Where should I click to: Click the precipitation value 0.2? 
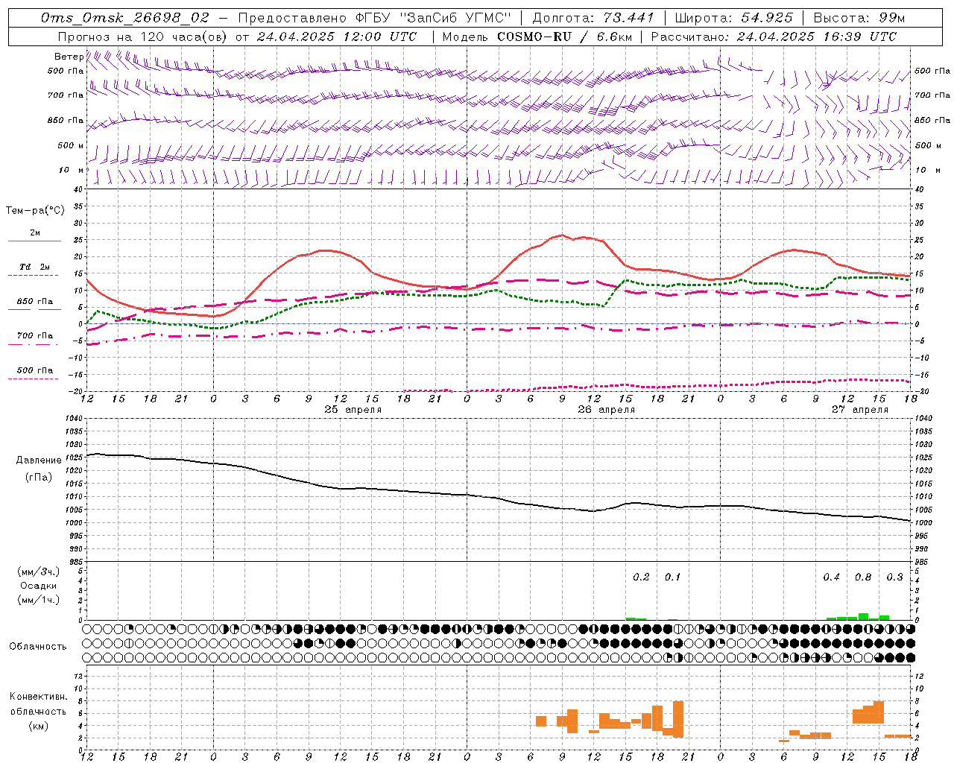[x=641, y=577]
